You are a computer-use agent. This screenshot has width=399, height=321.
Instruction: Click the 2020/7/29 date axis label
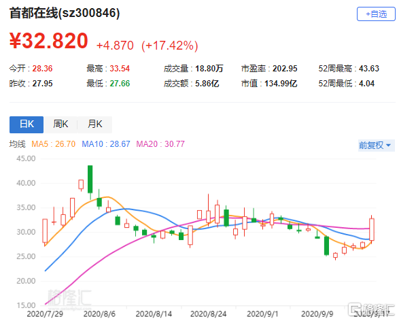(45, 314)
